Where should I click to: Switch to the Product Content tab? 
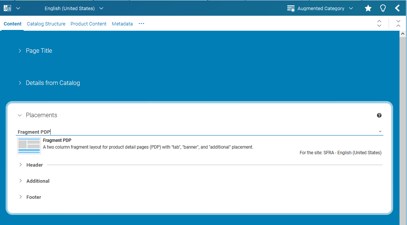(88, 24)
